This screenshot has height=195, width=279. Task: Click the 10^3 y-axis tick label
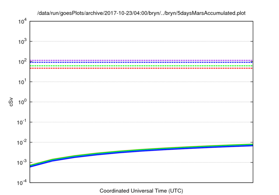point(22,42)
